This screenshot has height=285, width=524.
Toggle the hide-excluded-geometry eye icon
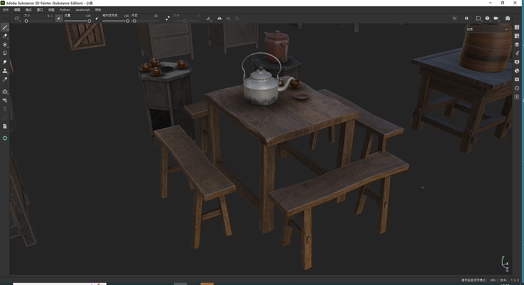(455, 18)
